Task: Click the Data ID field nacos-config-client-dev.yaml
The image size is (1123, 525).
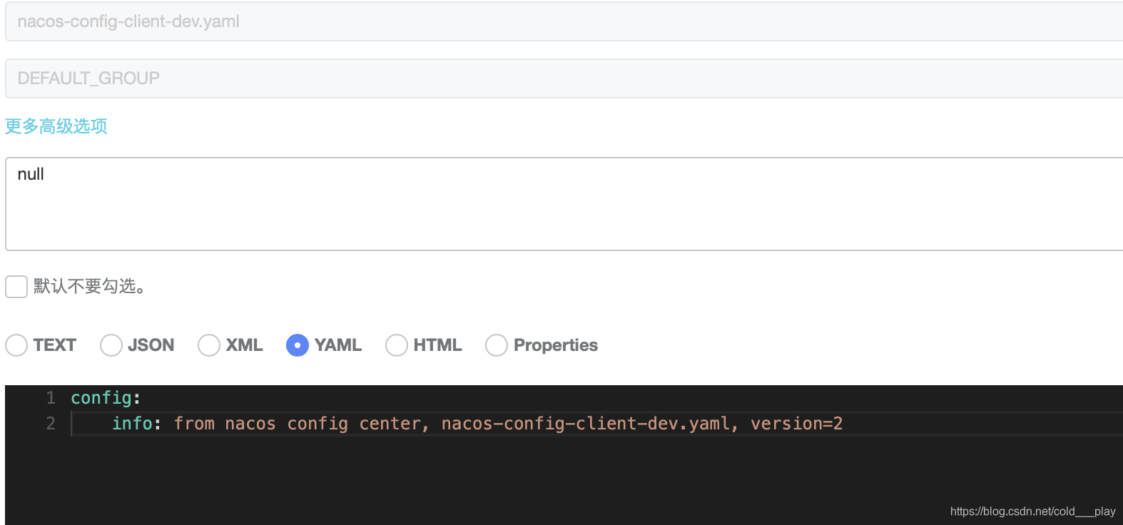Action: point(564,21)
